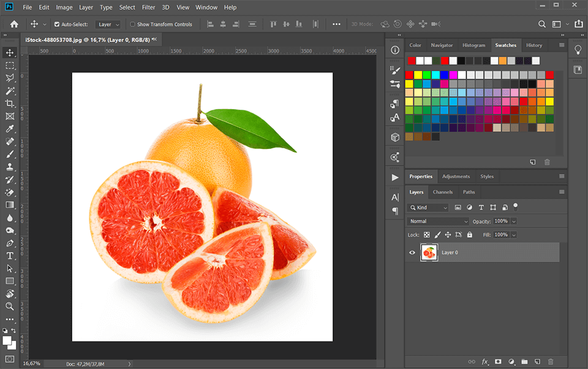The height and width of the screenshot is (369, 588).
Task: Open the Actions play icon panel
Action: 395,177
